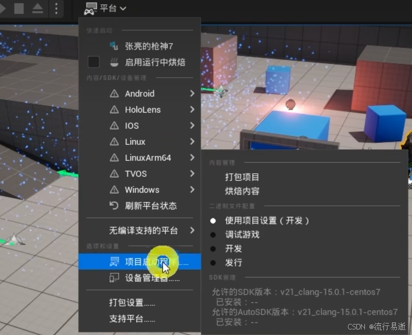Click the cook-on-the-fly steam icon

pyautogui.click(x=114, y=63)
